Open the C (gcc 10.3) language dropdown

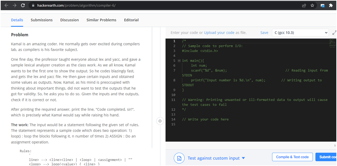coord(300,33)
